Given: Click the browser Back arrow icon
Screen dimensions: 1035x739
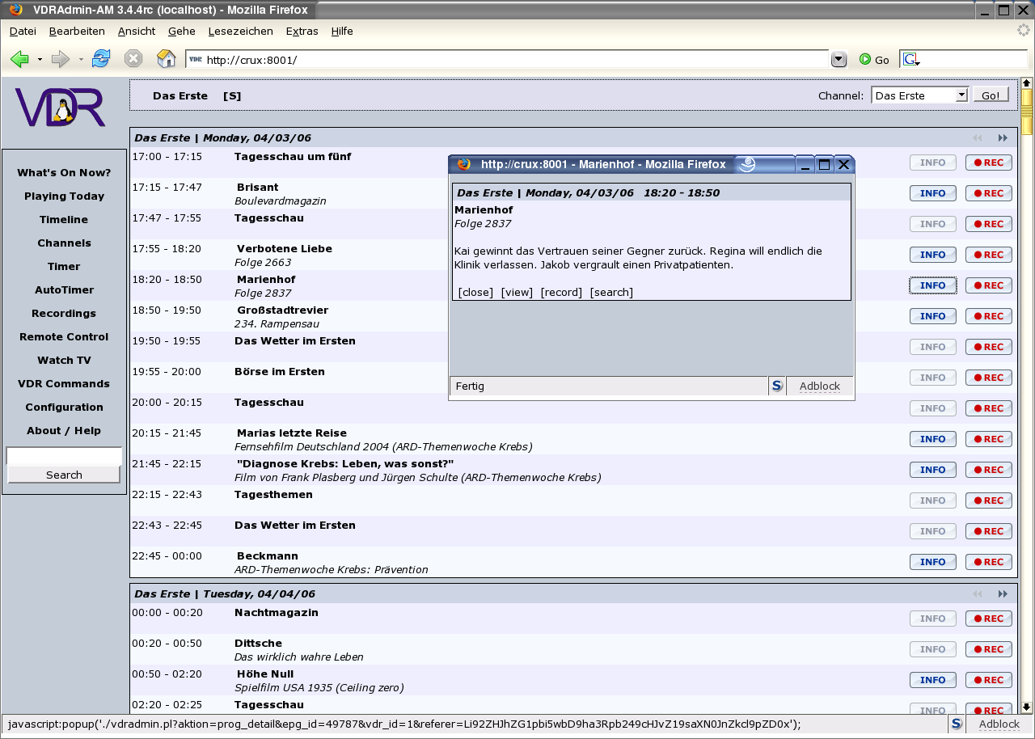Looking at the screenshot, I should coord(19,59).
